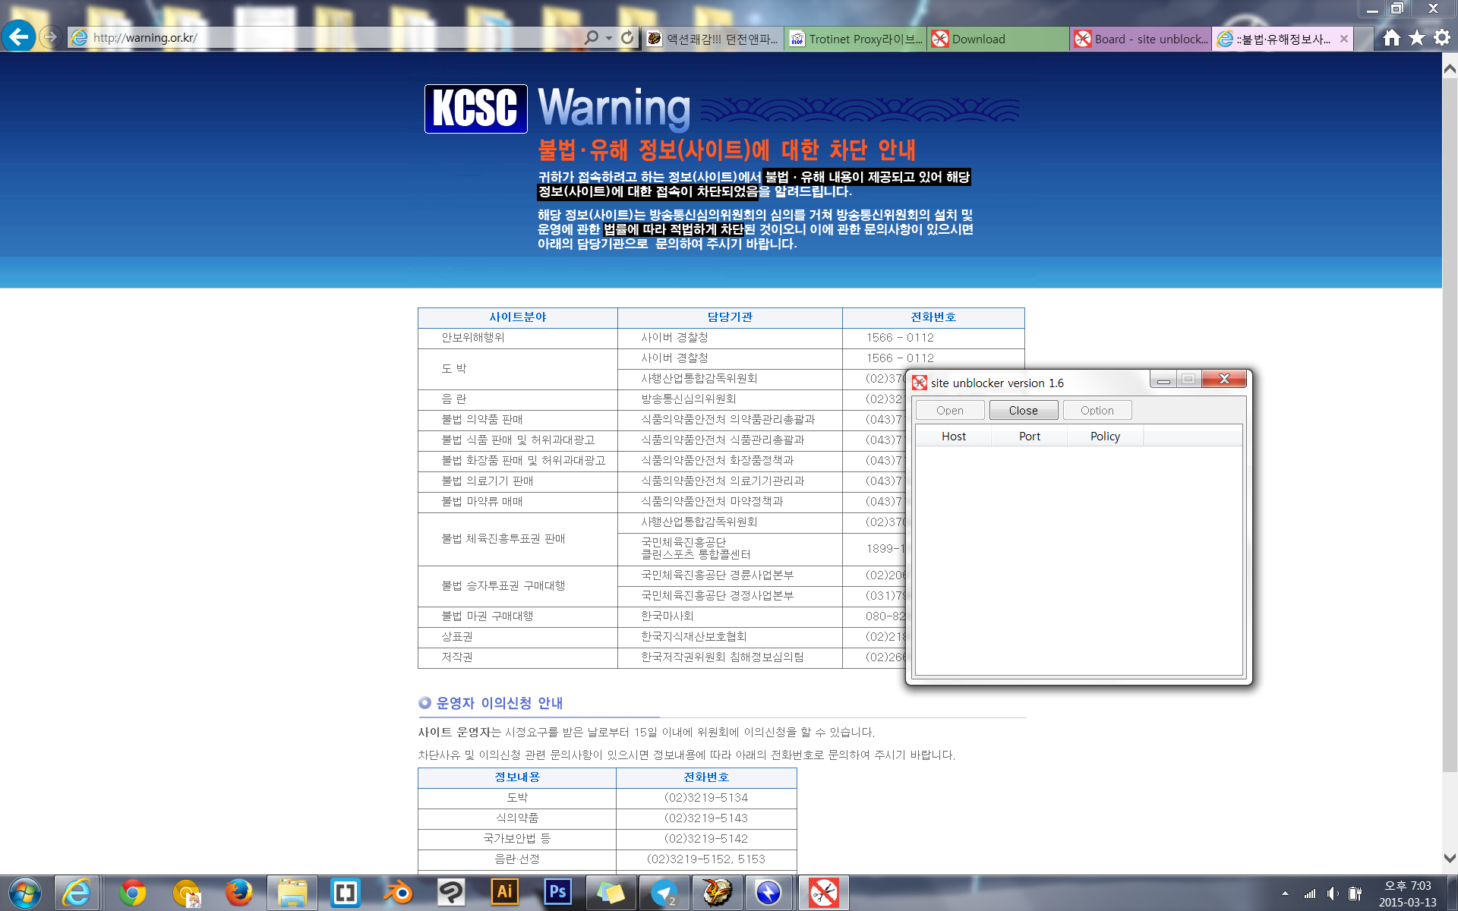Go to the browser home page
The height and width of the screenshot is (911, 1458).
[x=1392, y=38]
